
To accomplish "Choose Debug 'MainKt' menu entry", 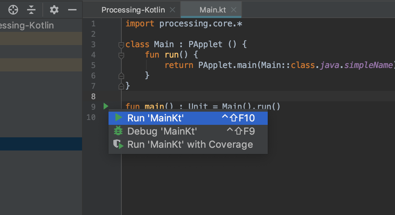I will [162, 131].
